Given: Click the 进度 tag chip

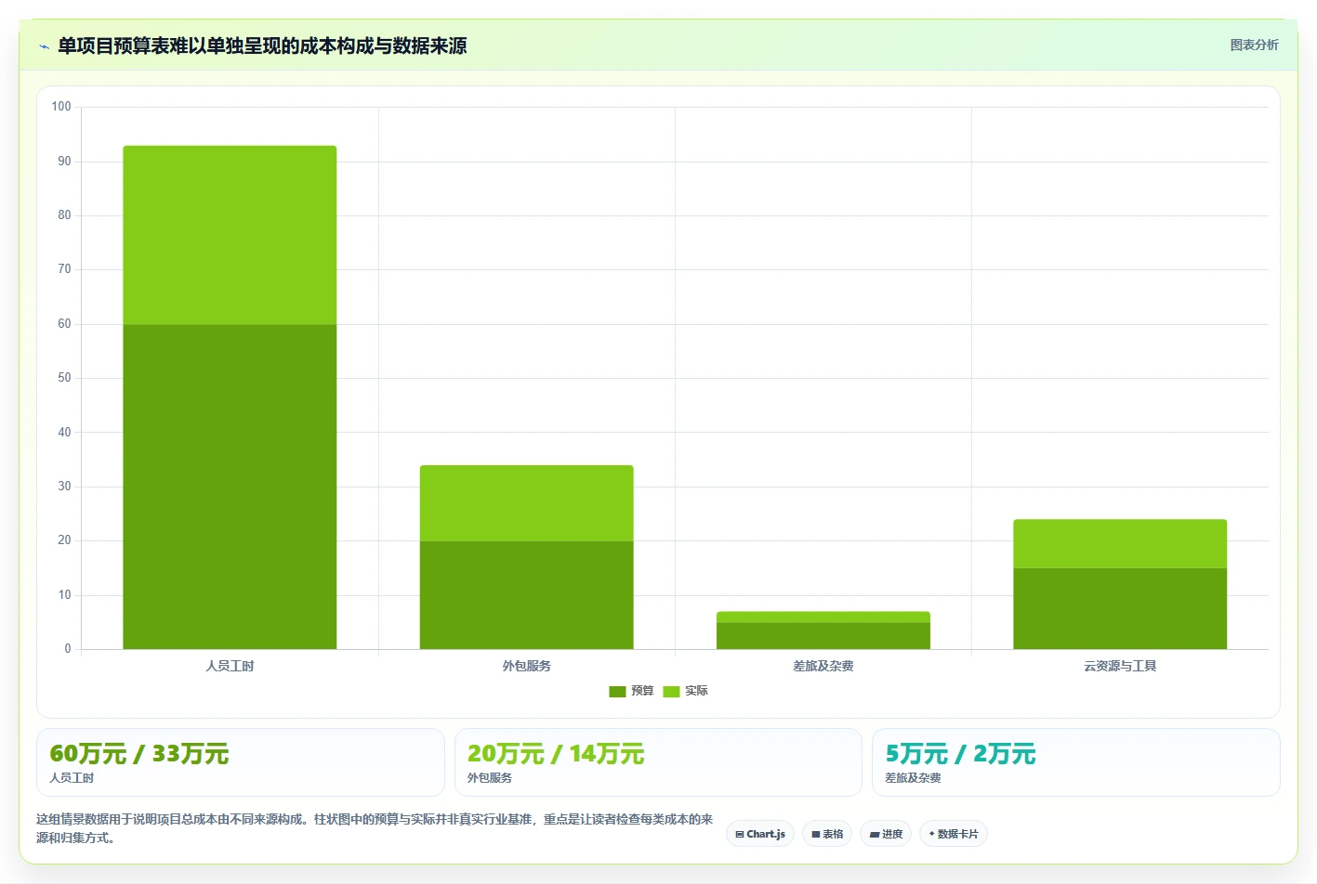Looking at the screenshot, I should 886,834.
